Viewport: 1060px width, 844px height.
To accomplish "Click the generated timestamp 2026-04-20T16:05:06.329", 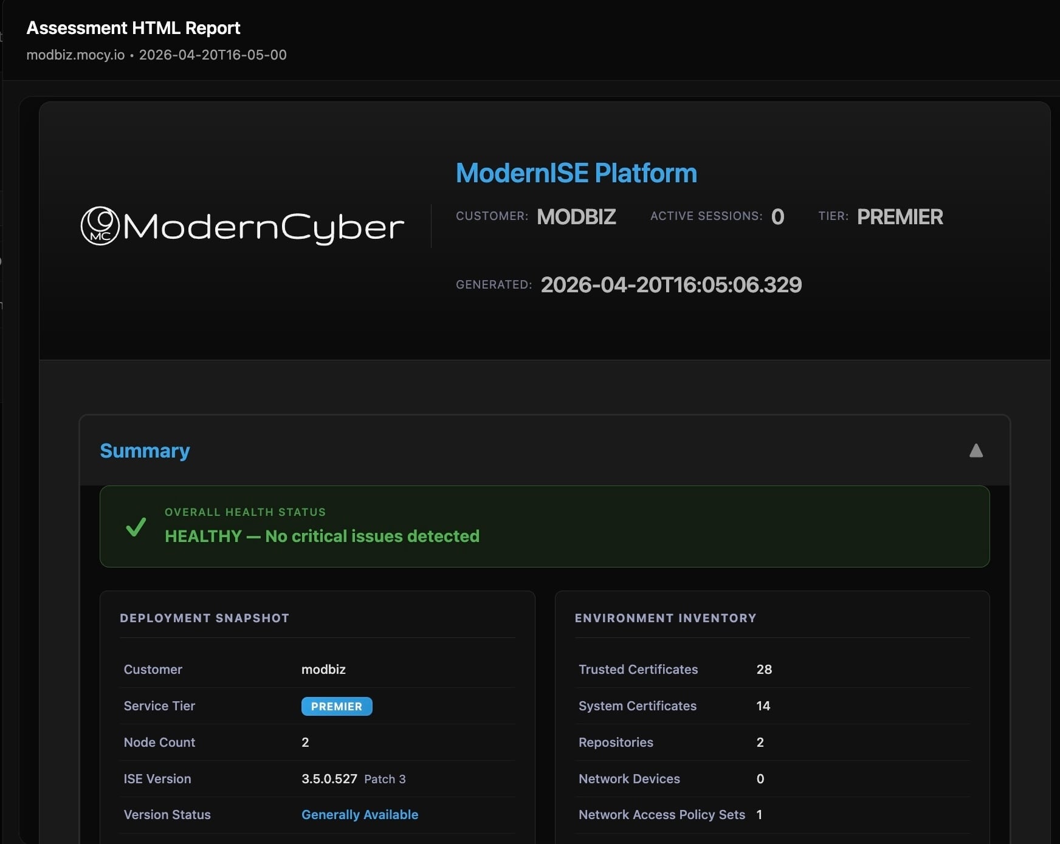I will 671,284.
